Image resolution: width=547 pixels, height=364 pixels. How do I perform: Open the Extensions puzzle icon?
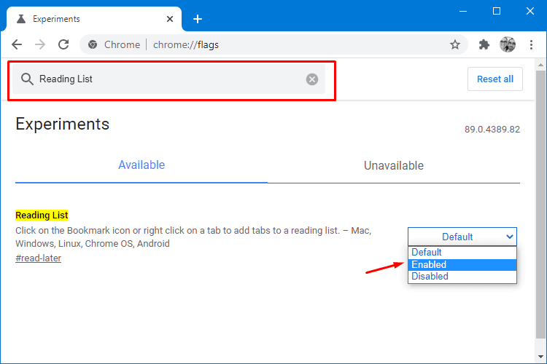[x=484, y=44]
